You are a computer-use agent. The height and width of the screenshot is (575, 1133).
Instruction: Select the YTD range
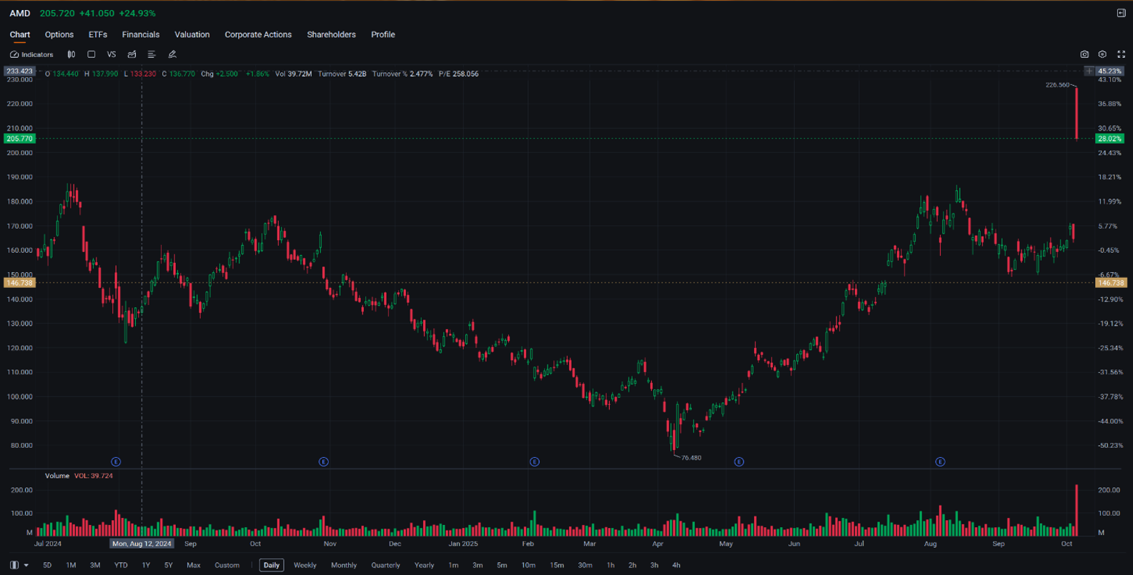click(121, 565)
